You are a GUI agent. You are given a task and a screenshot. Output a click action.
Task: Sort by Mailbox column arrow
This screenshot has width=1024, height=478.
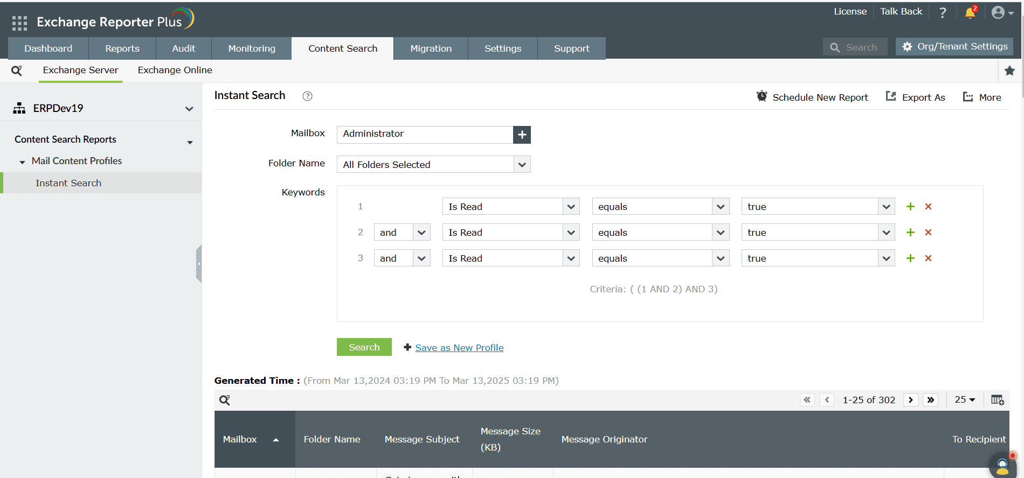click(276, 440)
